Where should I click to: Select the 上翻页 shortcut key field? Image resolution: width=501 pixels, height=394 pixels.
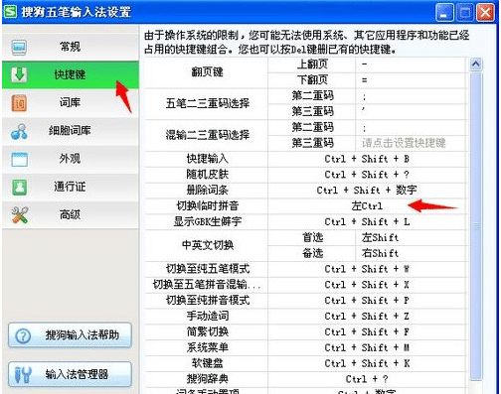point(411,65)
